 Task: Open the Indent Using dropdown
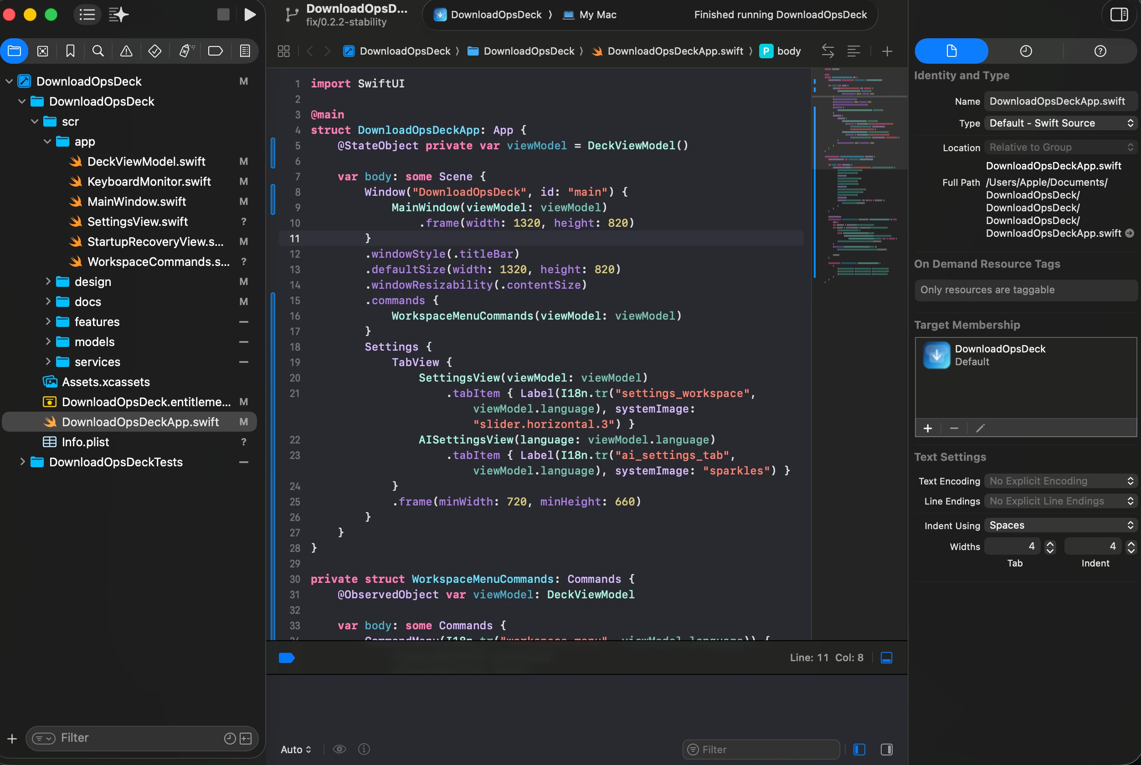1060,525
